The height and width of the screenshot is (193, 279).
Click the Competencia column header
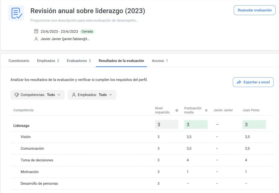point(23,110)
